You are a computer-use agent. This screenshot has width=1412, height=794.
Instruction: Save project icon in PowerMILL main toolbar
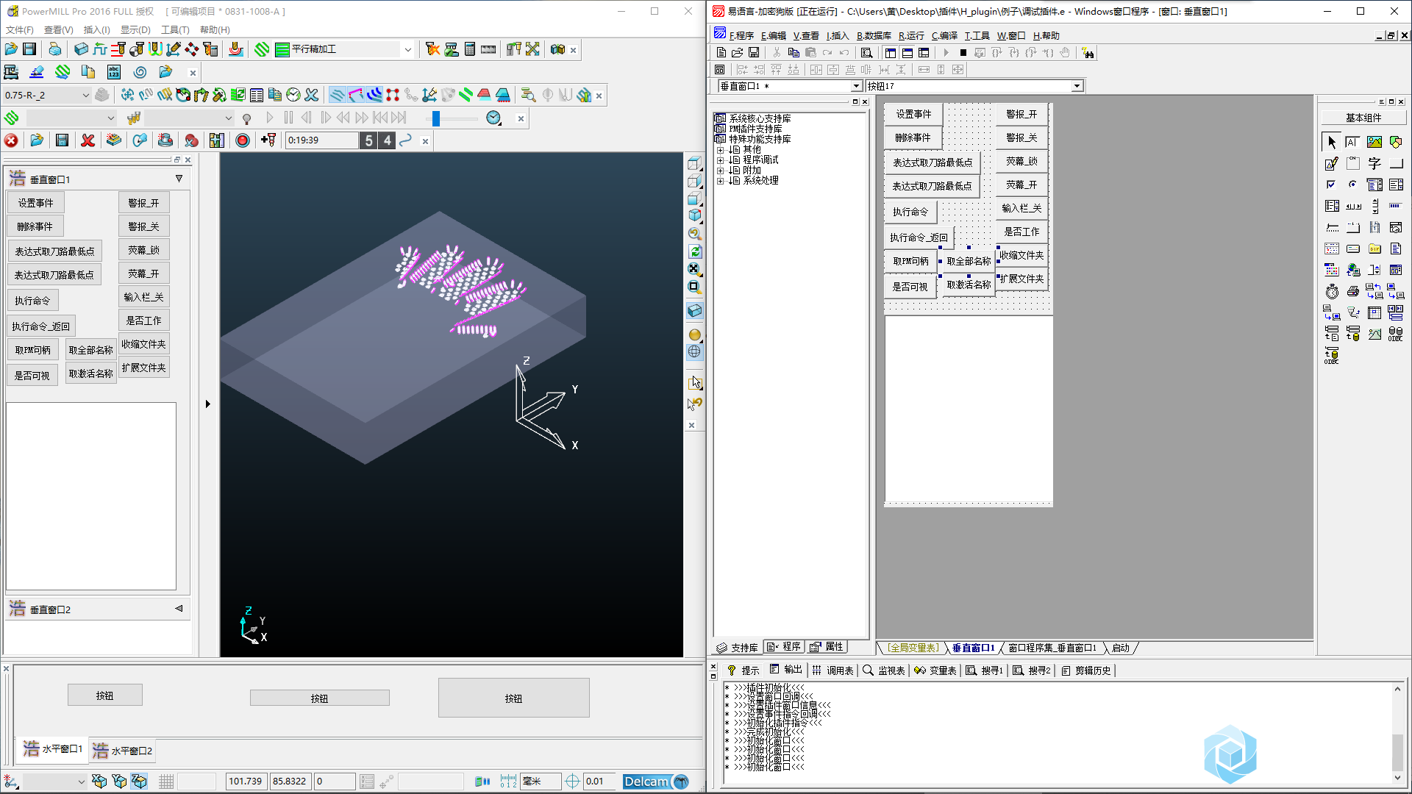(29, 49)
